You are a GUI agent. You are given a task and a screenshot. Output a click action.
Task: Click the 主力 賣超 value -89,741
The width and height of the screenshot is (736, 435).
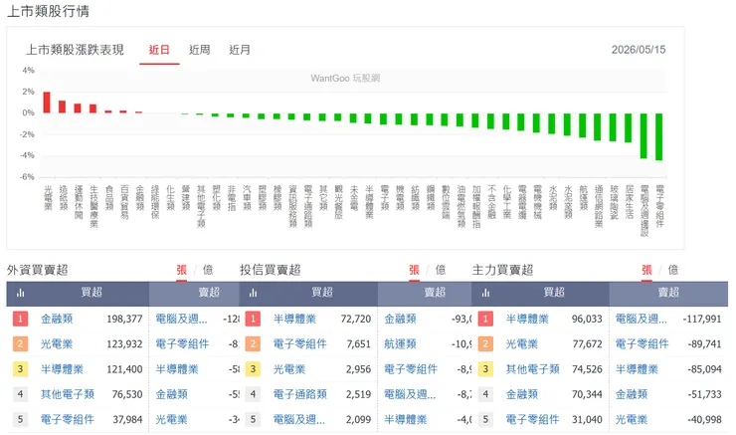(704, 344)
